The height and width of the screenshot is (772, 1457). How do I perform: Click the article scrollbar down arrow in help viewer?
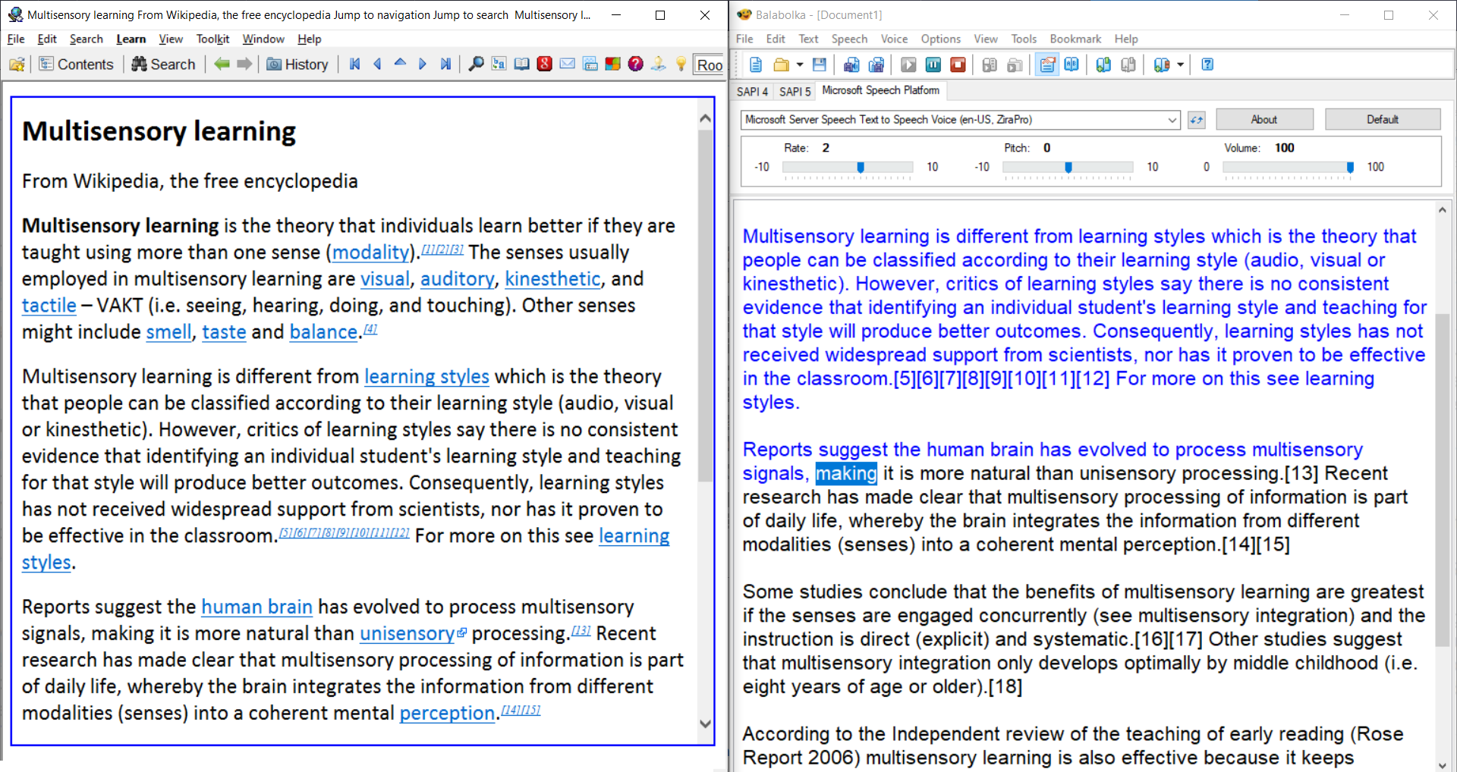(x=705, y=723)
